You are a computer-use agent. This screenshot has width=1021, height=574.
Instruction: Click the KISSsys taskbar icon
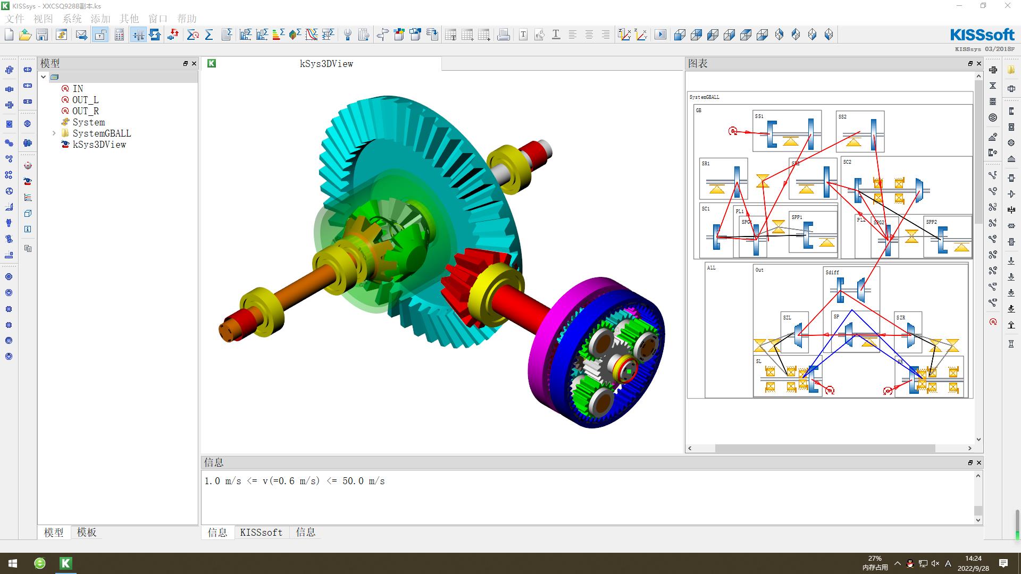pyautogui.click(x=66, y=563)
